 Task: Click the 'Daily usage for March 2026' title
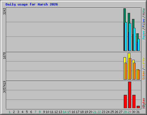pyautogui.click(x=32, y=4)
